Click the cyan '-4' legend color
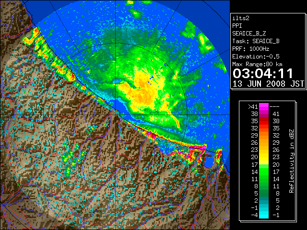Image resolution: width=307 pixels, height=230 pixels. pyautogui.click(x=264, y=215)
